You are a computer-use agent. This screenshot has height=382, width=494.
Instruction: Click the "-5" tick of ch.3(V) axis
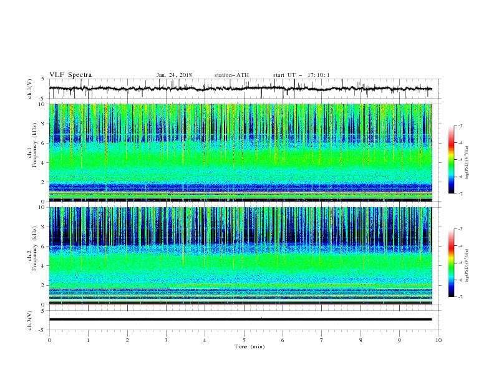(x=42, y=330)
